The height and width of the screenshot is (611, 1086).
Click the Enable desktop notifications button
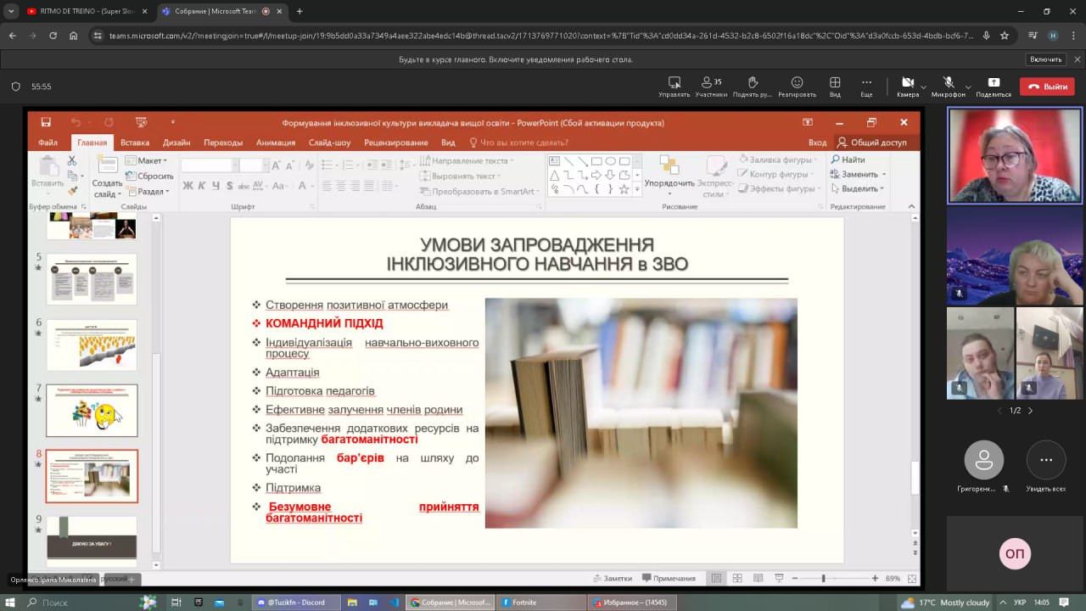pos(1045,59)
